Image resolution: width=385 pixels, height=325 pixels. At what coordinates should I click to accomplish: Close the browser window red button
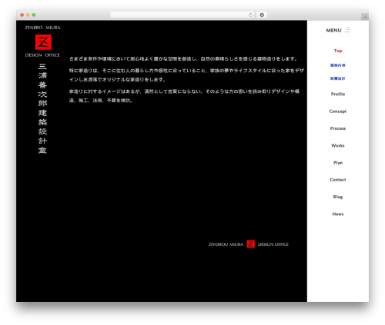point(22,15)
